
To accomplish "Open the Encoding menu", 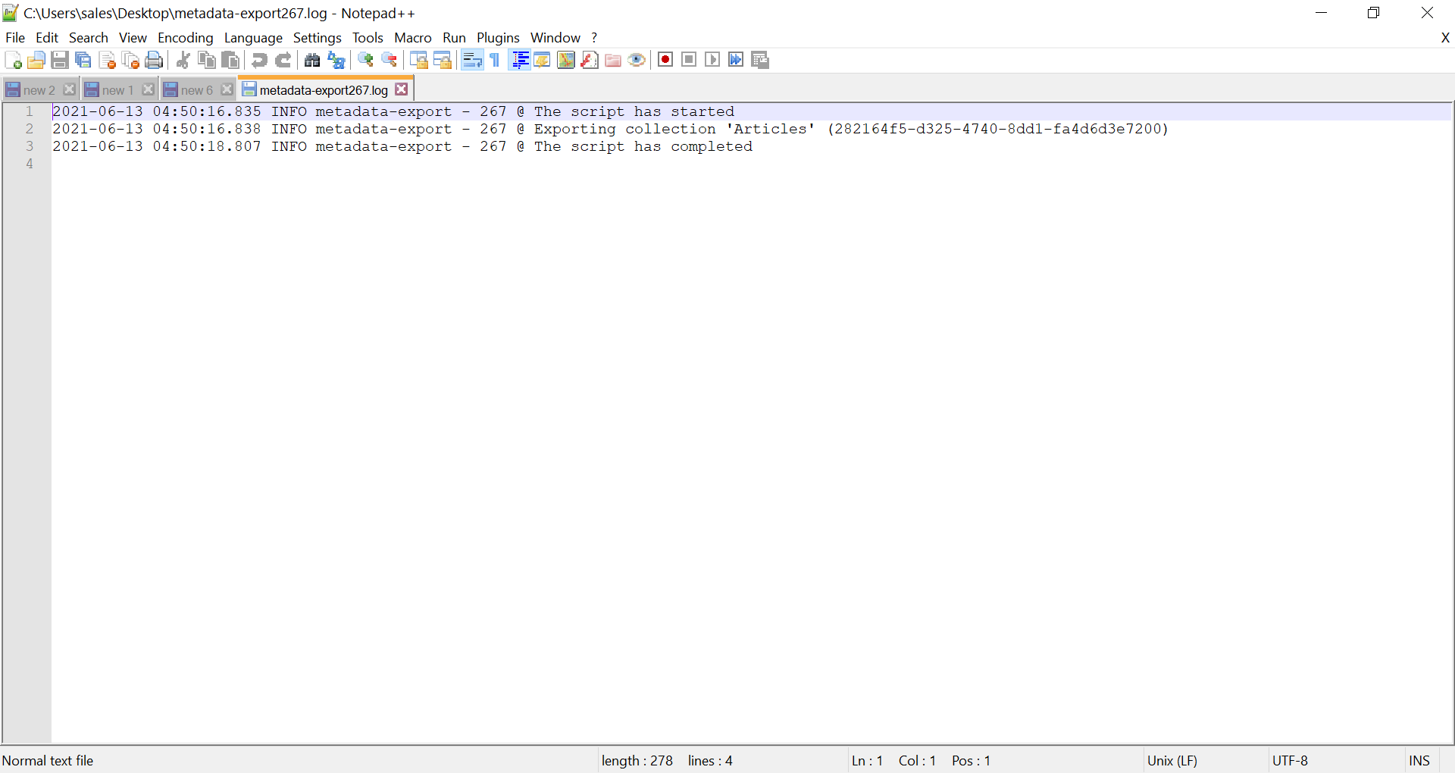I will point(185,37).
